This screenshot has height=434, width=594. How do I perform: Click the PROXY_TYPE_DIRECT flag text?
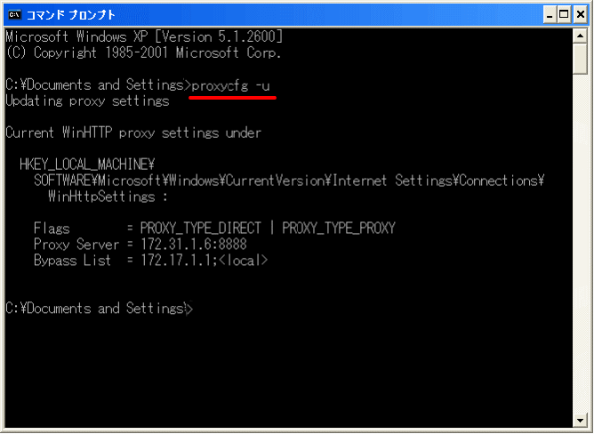(200, 229)
